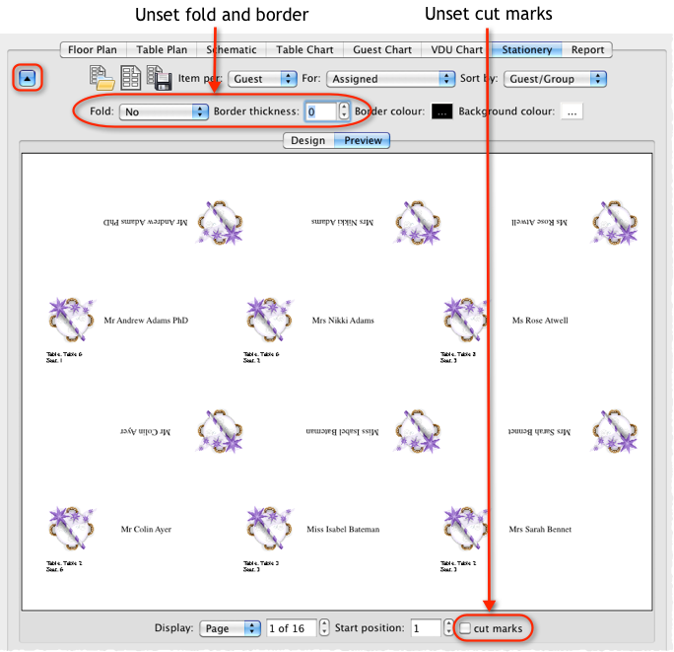The image size is (674, 652).
Task: Open the Display Page dropdown
Action: 230,628
